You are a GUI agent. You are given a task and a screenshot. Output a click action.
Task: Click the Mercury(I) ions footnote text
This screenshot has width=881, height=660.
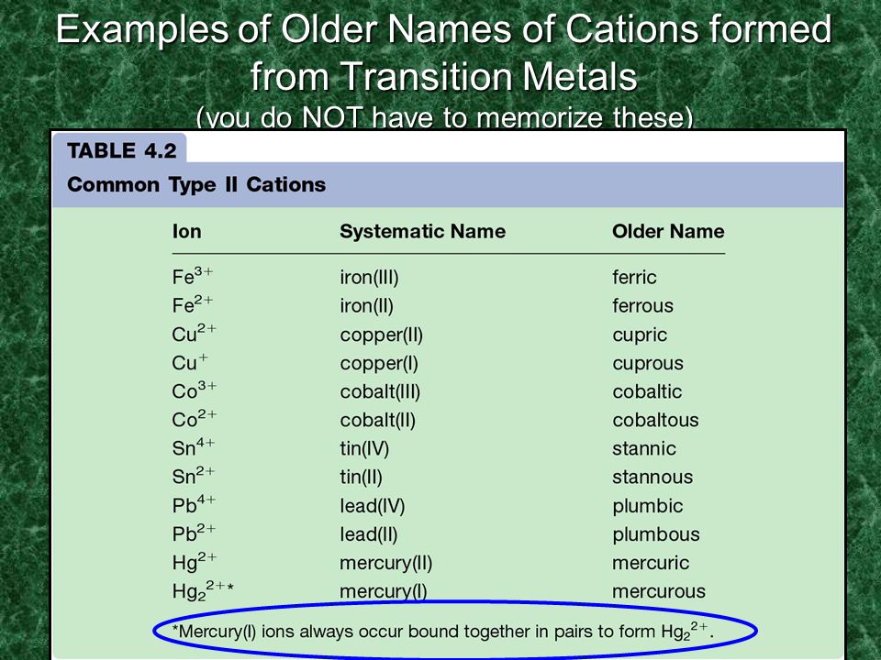[442, 632]
